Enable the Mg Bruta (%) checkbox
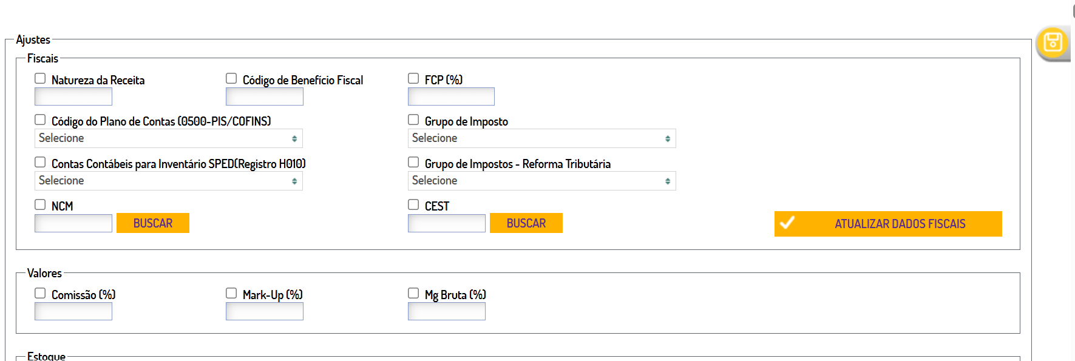 click(x=413, y=293)
